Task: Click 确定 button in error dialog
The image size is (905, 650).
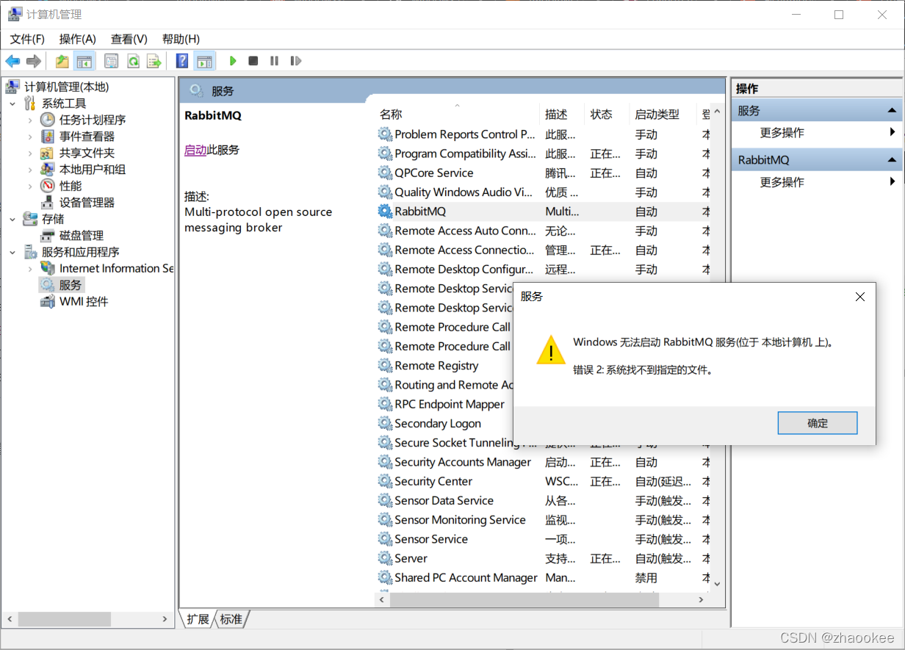Action: (817, 423)
